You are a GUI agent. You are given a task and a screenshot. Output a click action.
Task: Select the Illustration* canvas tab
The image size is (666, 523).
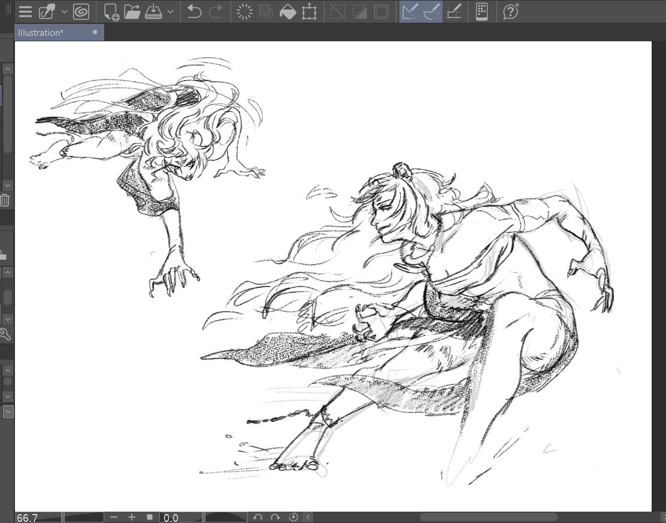pos(59,33)
